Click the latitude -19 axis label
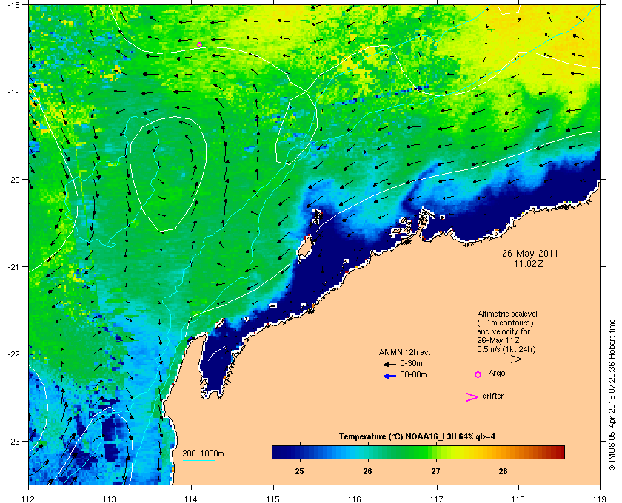Image resolution: width=622 pixels, height=503 pixels. coord(14,92)
